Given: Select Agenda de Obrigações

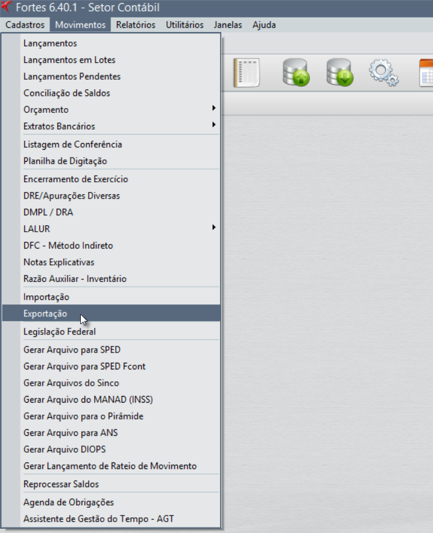Looking at the screenshot, I should click(x=68, y=502).
